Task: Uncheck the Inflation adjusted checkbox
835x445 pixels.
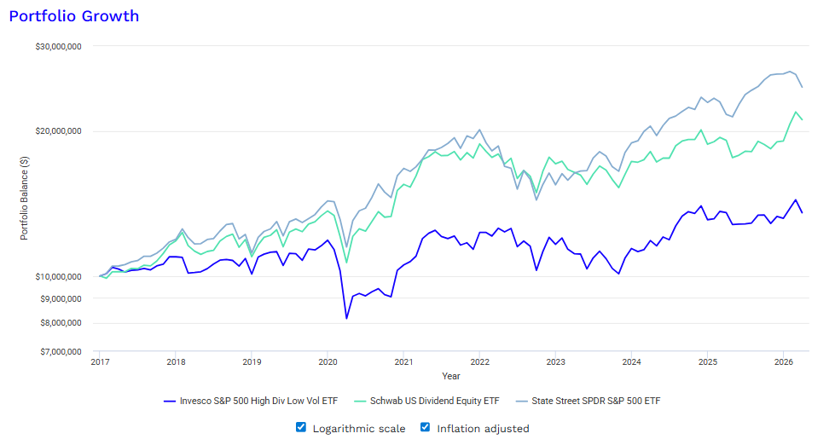Action: 426,428
